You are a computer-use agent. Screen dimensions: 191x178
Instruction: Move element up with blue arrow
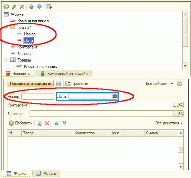32,7
